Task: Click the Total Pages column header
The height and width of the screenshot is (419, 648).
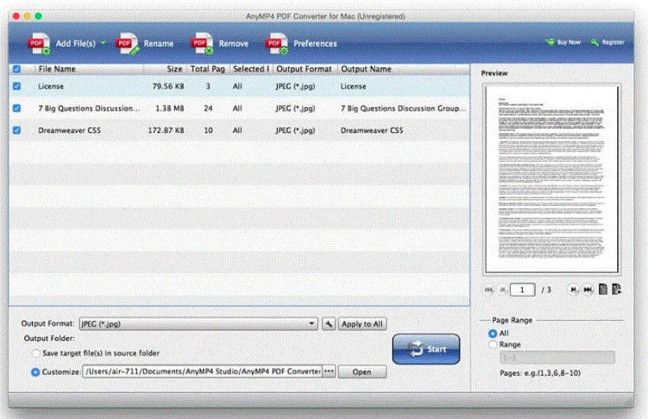Action: pyautogui.click(x=207, y=69)
